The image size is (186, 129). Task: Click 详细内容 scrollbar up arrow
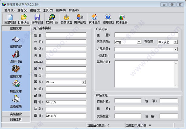(x=176, y=63)
